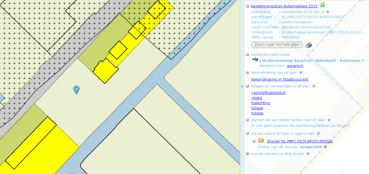Click Zoom naar het hele plan button

[x=277, y=45]
